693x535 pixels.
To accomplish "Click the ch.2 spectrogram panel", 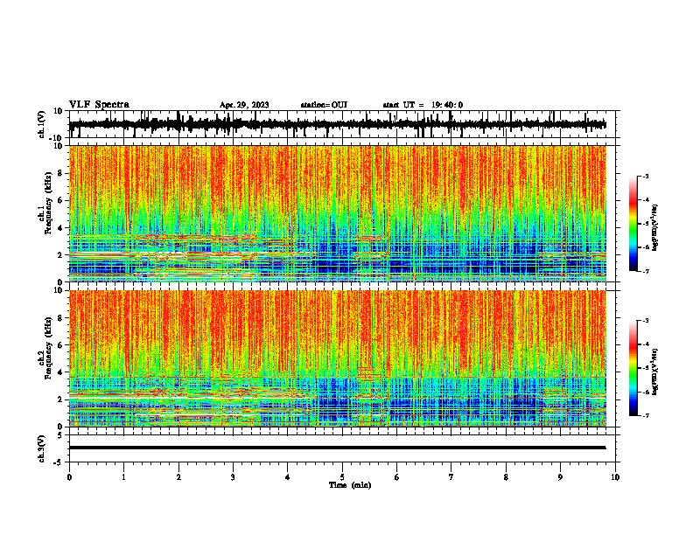I will coord(342,358).
